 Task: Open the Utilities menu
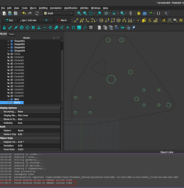pyautogui.click(x=84, y=8)
